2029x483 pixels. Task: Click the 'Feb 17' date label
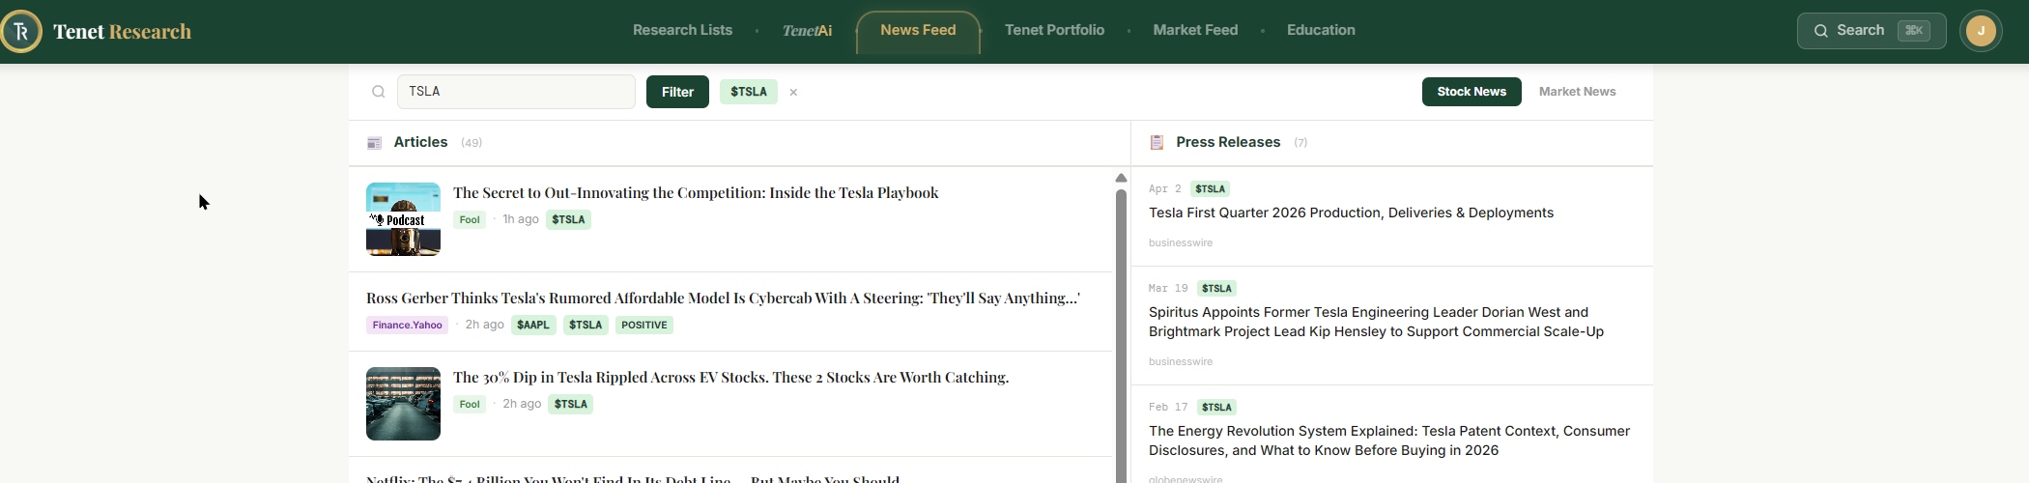tap(1168, 408)
